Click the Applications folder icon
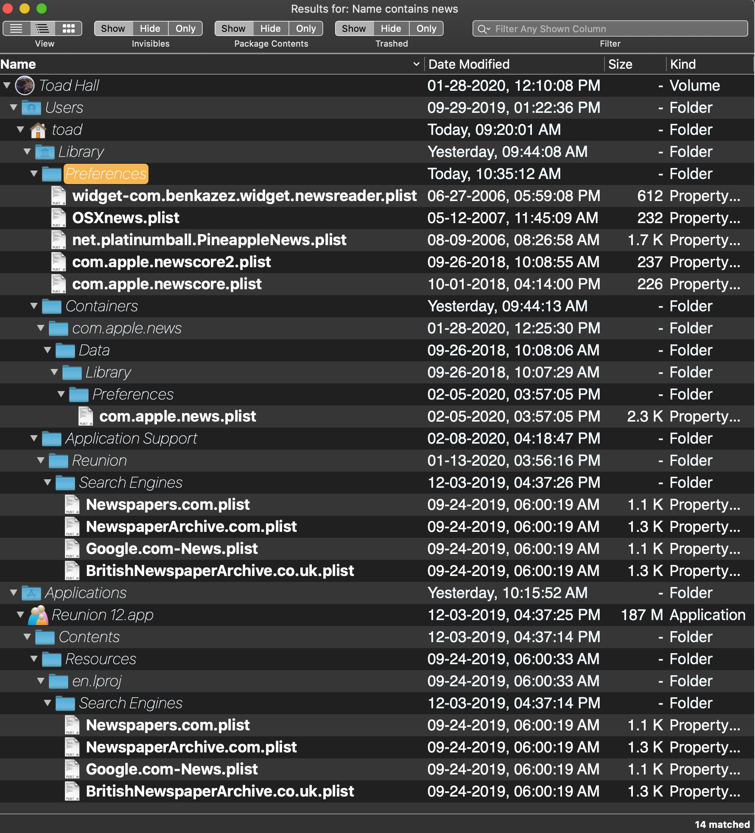 click(x=31, y=593)
